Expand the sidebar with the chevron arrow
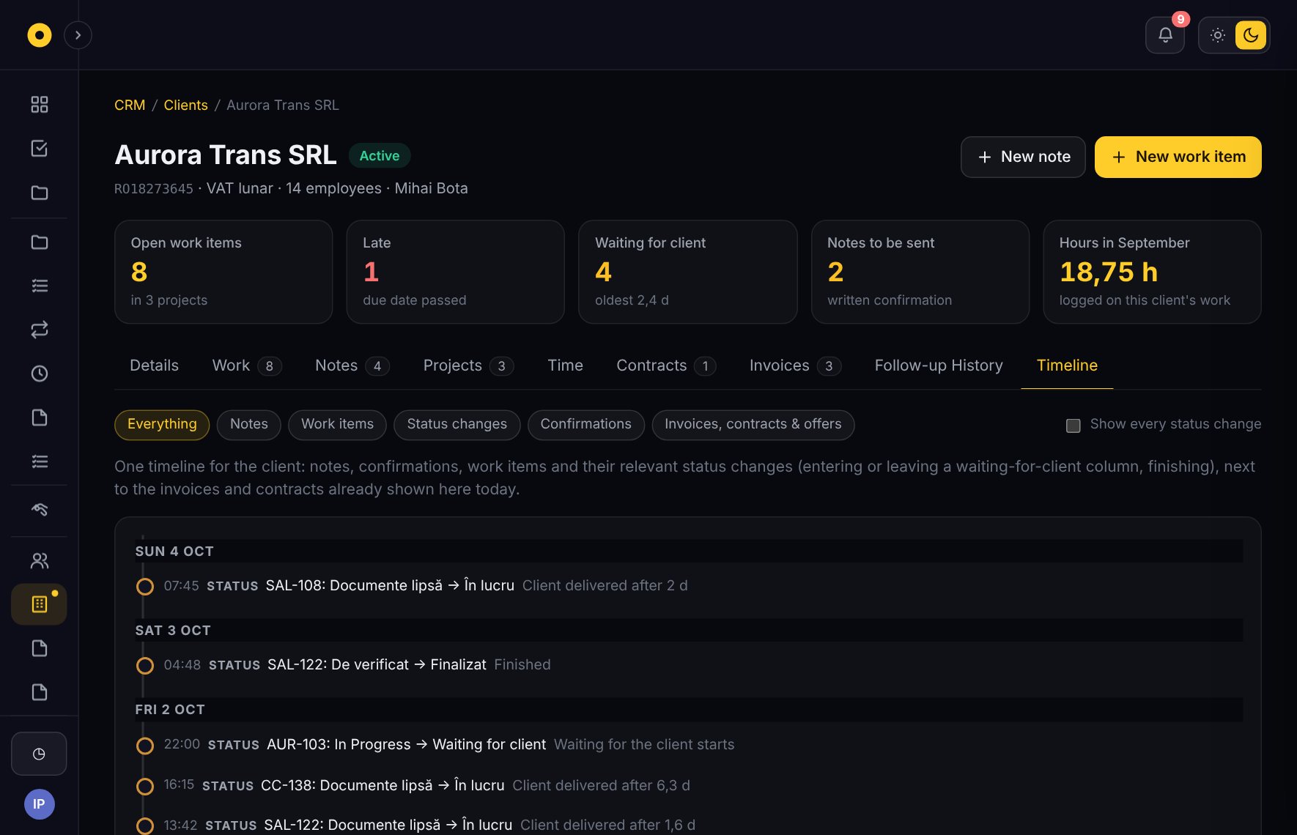Image resolution: width=1297 pixels, height=835 pixels. pos(78,35)
